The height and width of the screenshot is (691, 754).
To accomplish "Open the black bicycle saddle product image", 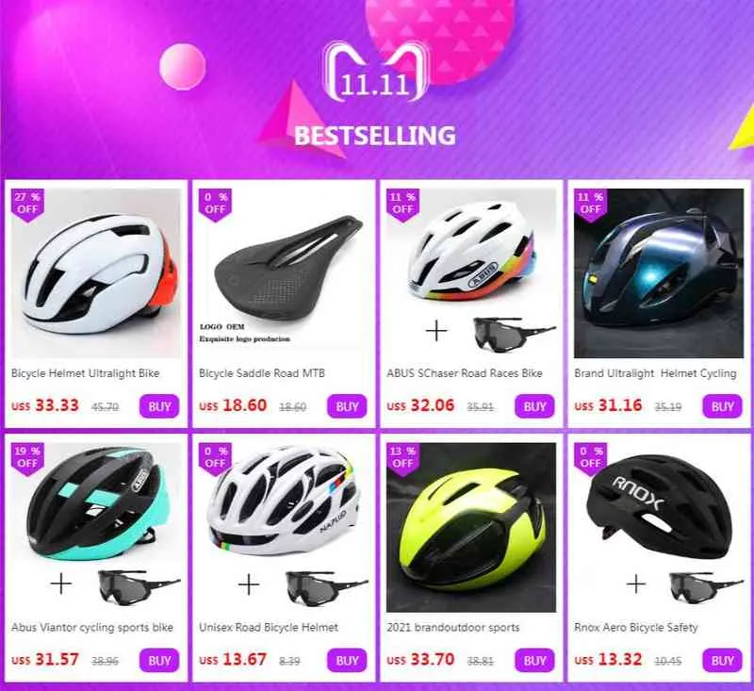I will tap(284, 273).
